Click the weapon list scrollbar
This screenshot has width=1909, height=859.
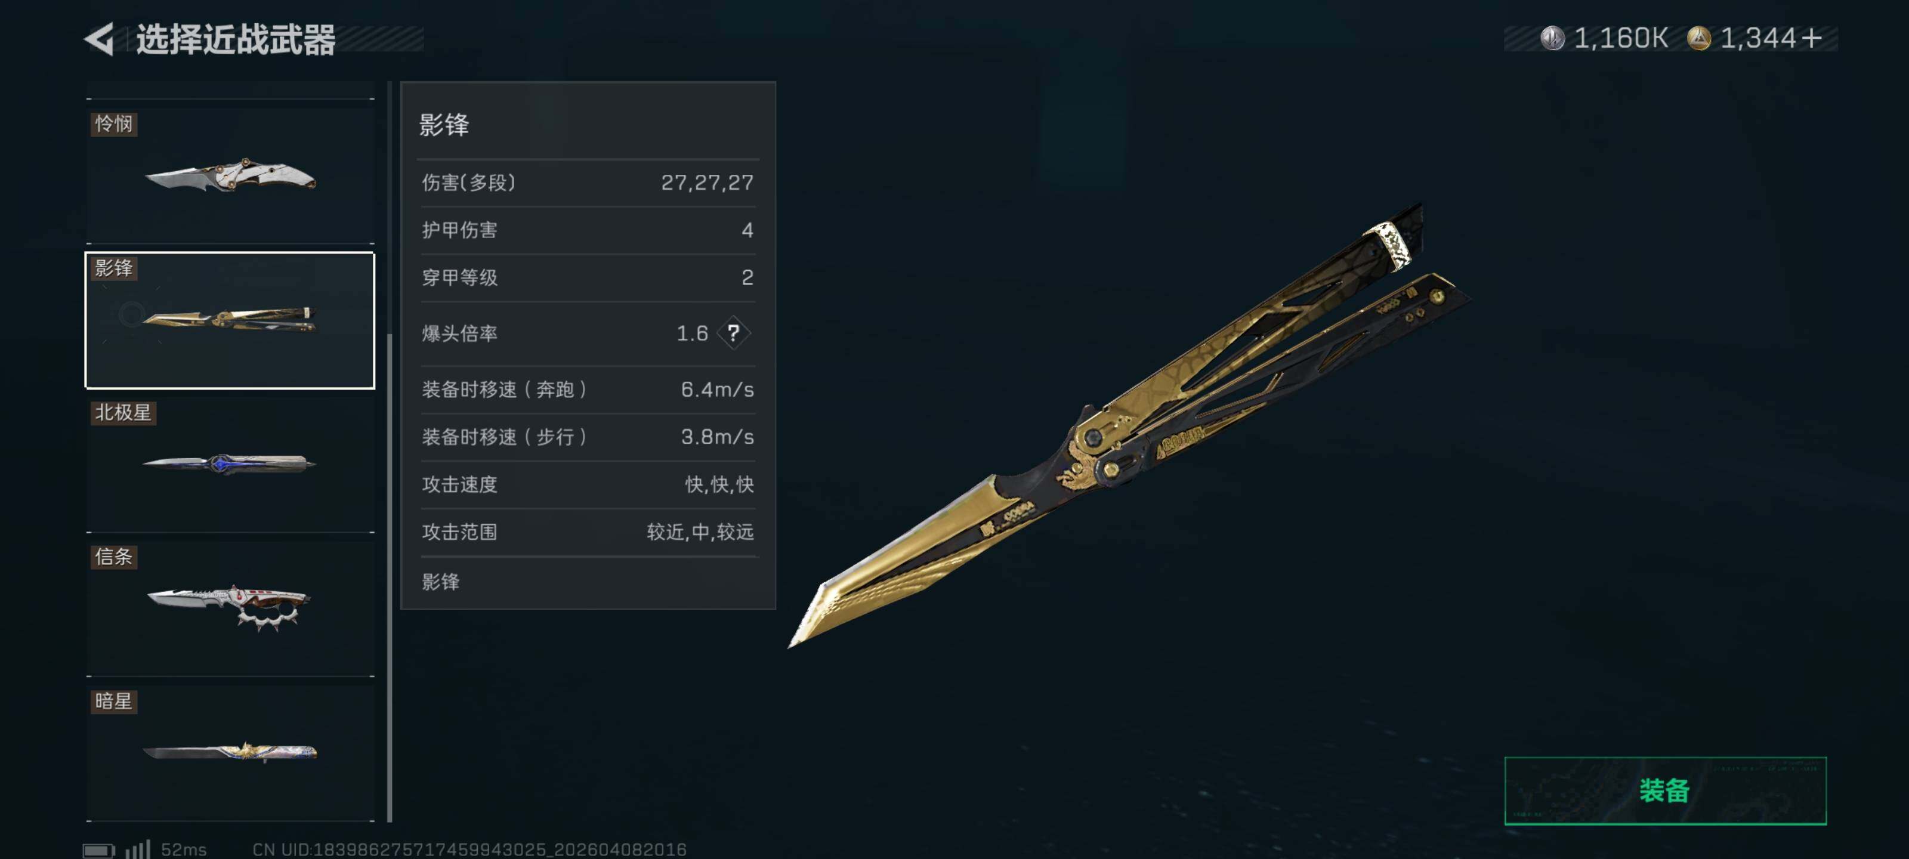(x=390, y=578)
